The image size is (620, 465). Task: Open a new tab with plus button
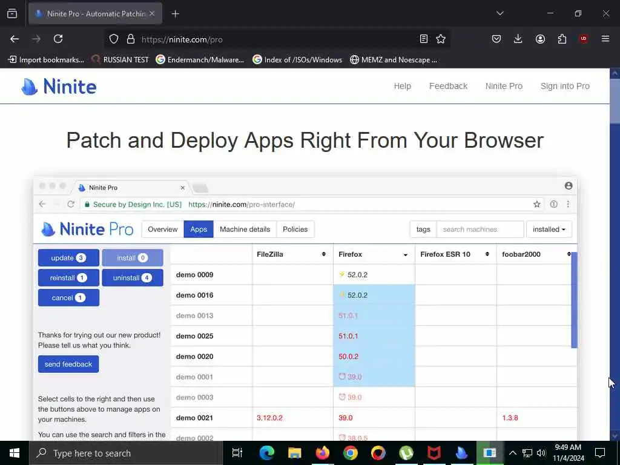pyautogui.click(x=175, y=14)
